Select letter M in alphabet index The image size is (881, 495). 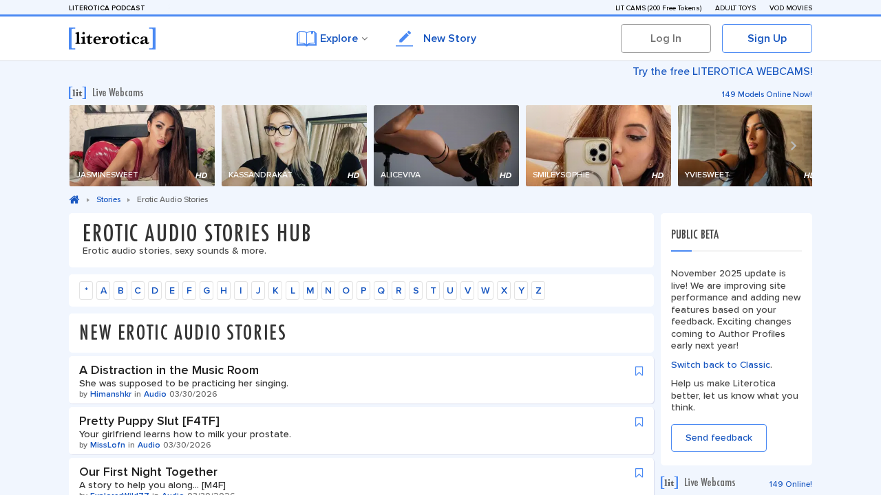pyautogui.click(x=310, y=290)
